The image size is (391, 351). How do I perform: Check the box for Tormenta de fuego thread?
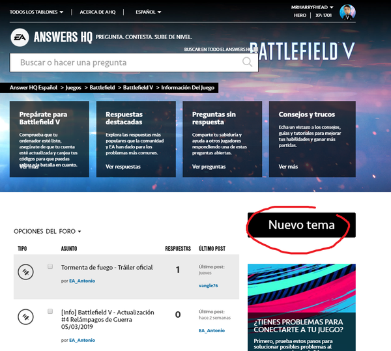pyautogui.click(x=50, y=266)
